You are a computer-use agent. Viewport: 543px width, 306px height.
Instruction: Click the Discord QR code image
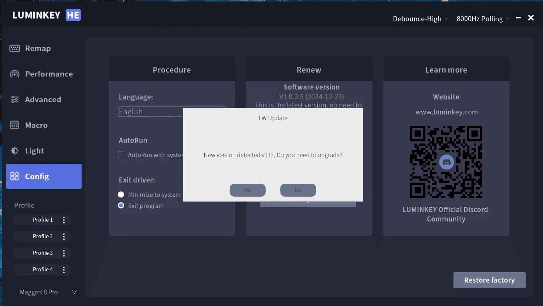coord(446,162)
